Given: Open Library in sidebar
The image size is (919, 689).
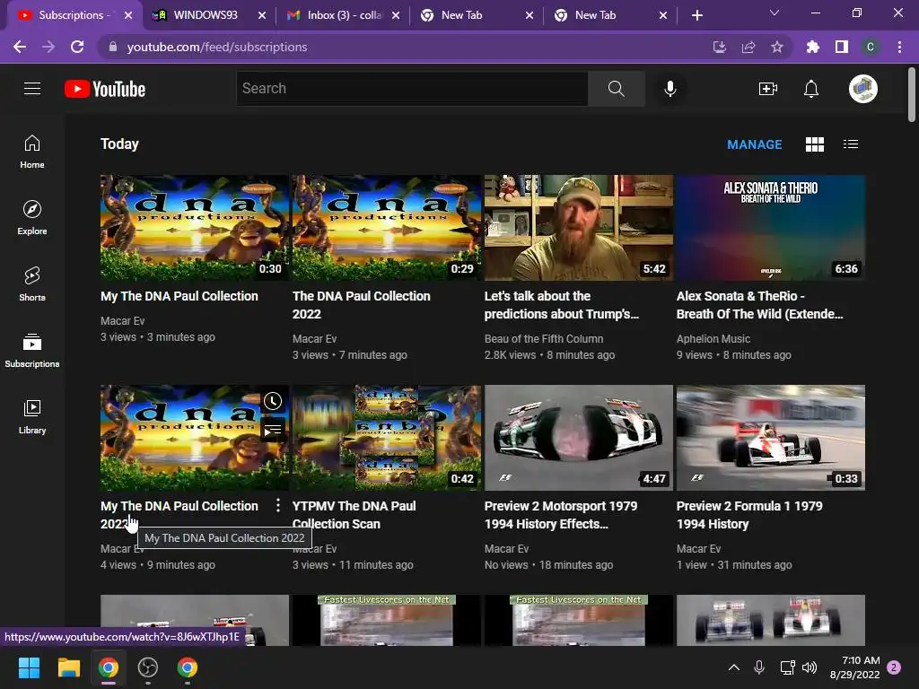Looking at the screenshot, I should [x=32, y=416].
